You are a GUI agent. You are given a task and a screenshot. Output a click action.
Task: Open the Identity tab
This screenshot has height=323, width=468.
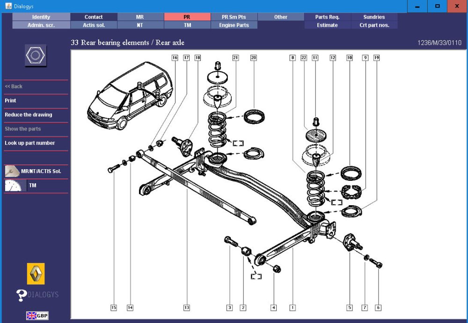click(41, 17)
